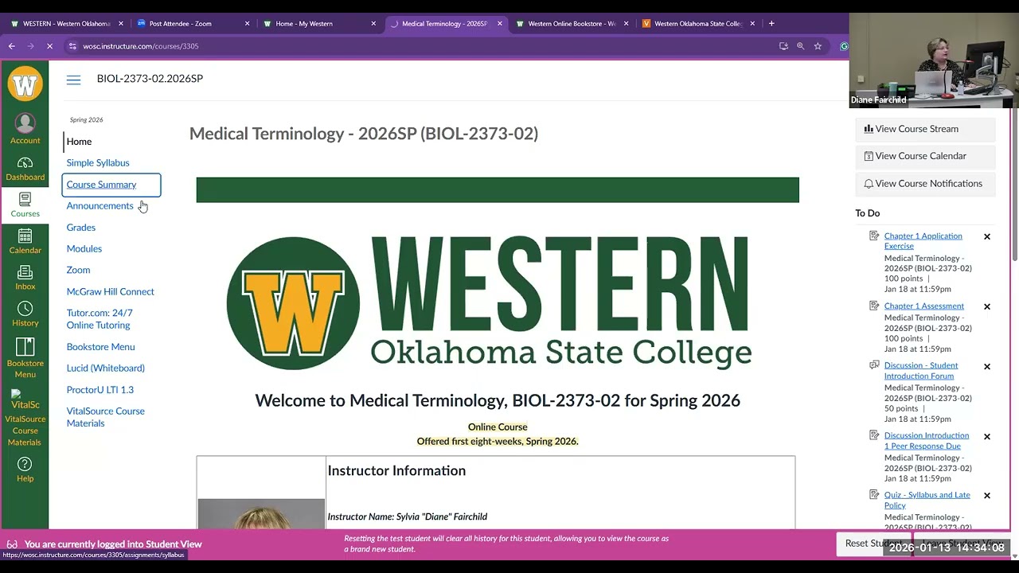Open McGraw Hill Connect link
Image resolution: width=1019 pixels, height=573 pixels.
click(x=110, y=292)
